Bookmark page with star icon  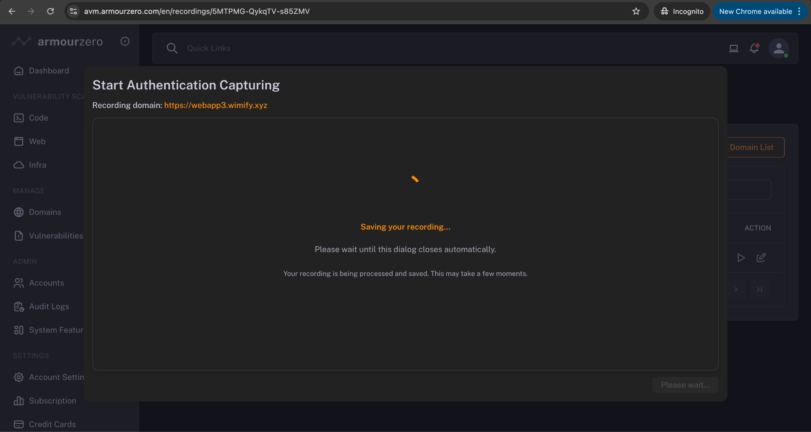click(636, 11)
